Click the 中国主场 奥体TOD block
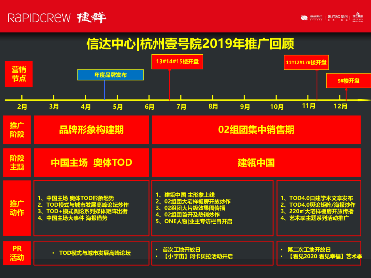371x278 pixels. [x=91, y=163]
